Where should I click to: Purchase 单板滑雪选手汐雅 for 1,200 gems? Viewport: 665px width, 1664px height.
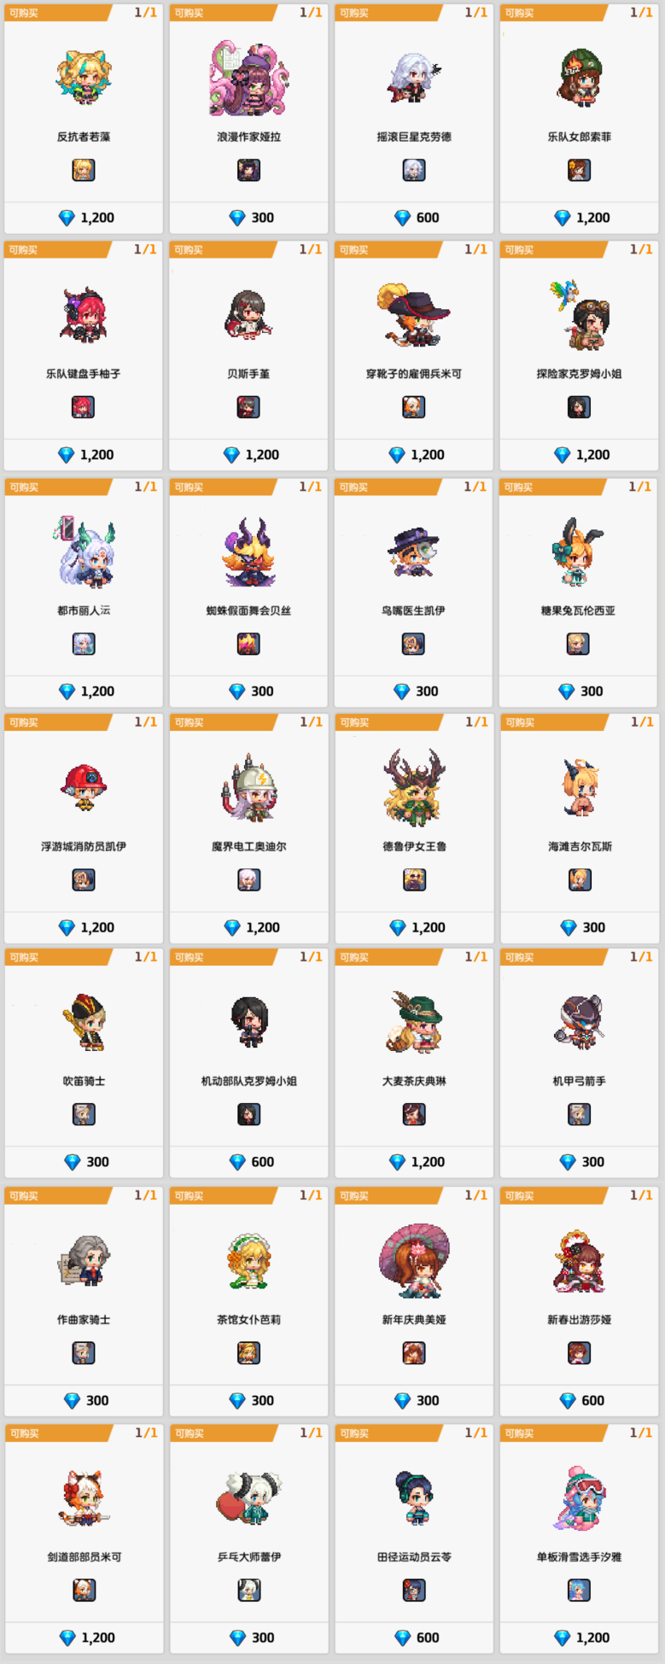pyautogui.click(x=580, y=1638)
